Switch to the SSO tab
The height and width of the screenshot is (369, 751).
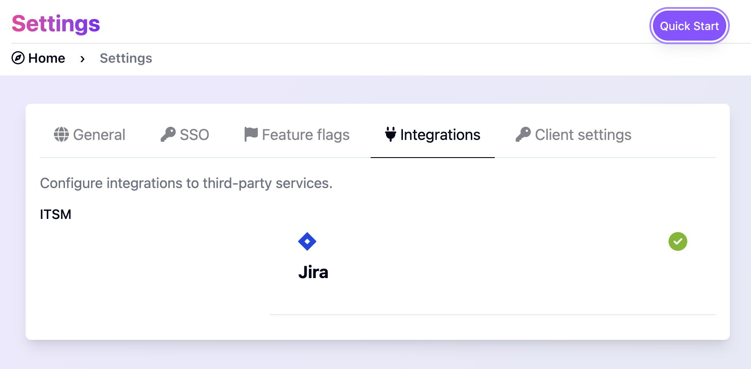point(185,135)
